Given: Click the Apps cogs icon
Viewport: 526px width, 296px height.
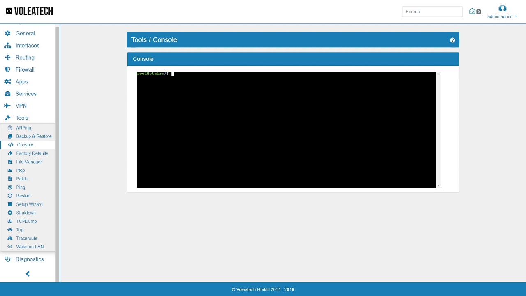Looking at the screenshot, I should (x=7, y=82).
